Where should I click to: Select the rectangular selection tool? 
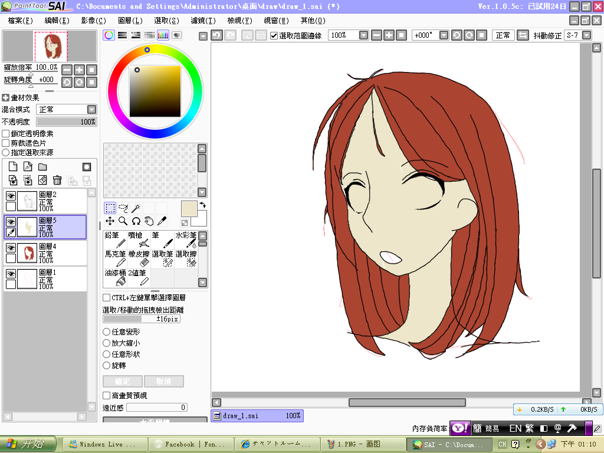[x=110, y=208]
